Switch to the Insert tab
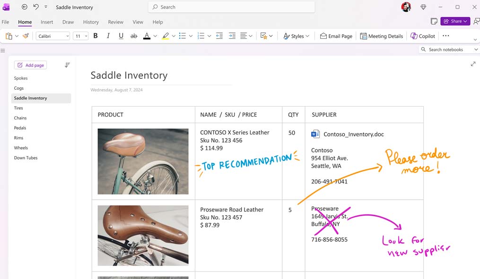Viewport: 480px width, 279px height. click(x=47, y=22)
